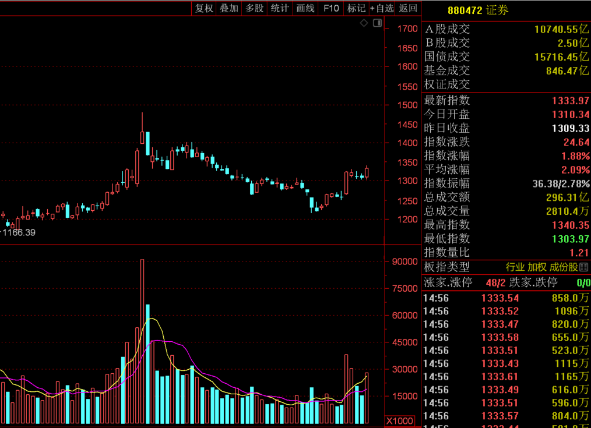The height and width of the screenshot is (428, 591).
Task: Open the 复权 adjustment option
Action: (x=204, y=8)
